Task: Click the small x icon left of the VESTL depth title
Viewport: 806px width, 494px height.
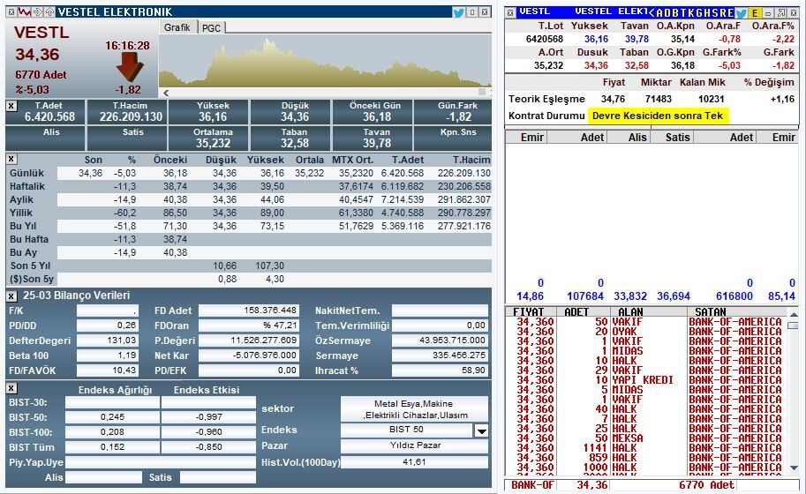Action: (510, 13)
